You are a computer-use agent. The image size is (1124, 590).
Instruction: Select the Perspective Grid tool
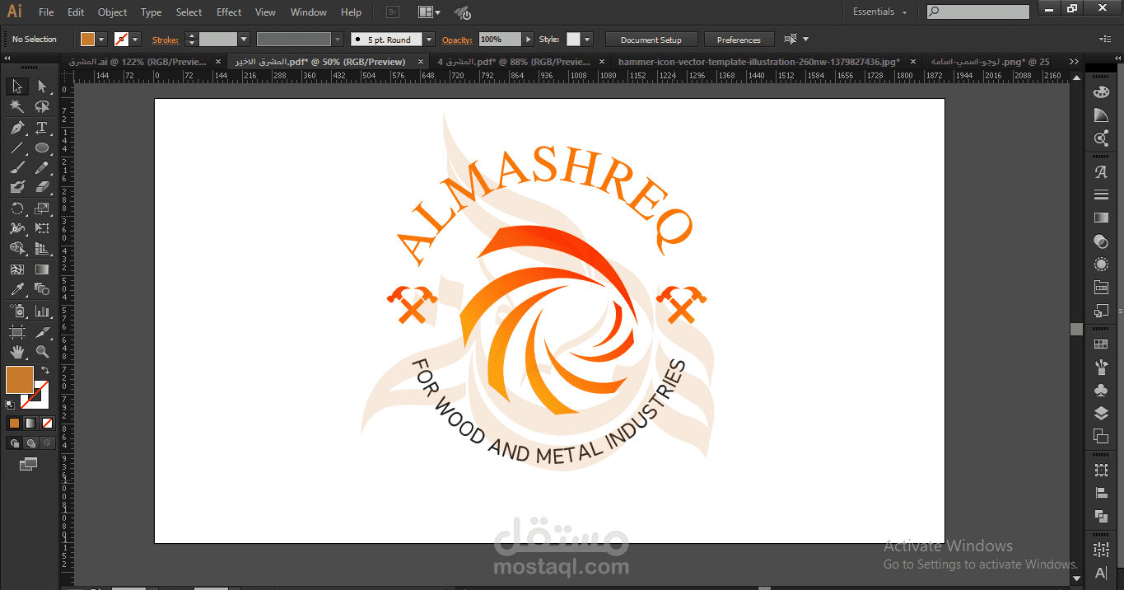42,248
